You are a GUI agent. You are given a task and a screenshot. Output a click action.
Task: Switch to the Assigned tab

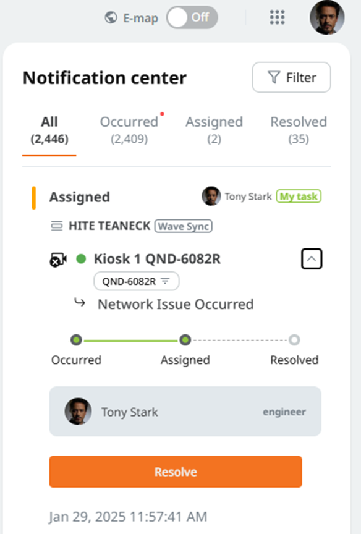[214, 130]
